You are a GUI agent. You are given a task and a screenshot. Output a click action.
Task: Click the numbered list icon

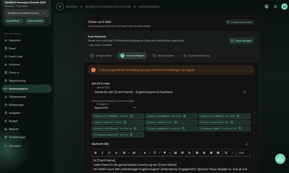pyautogui.click(x=134, y=153)
